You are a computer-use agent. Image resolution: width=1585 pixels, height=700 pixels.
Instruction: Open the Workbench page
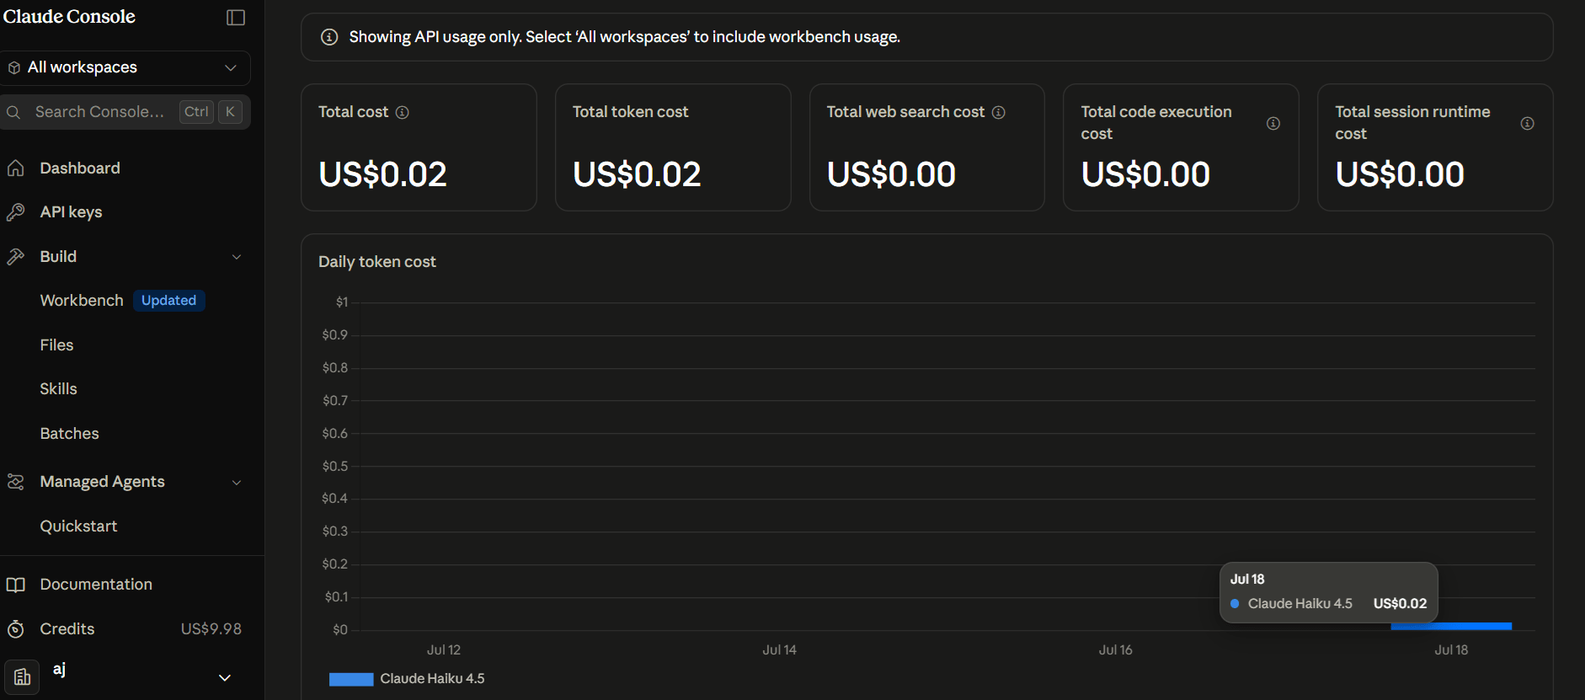[x=82, y=301]
